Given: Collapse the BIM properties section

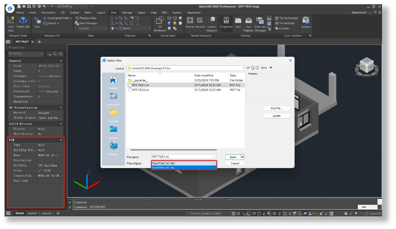Looking at the screenshot, I should (61, 140).
